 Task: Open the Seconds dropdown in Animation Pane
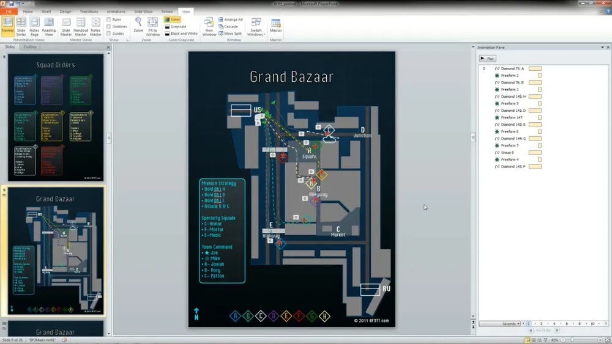509,324
